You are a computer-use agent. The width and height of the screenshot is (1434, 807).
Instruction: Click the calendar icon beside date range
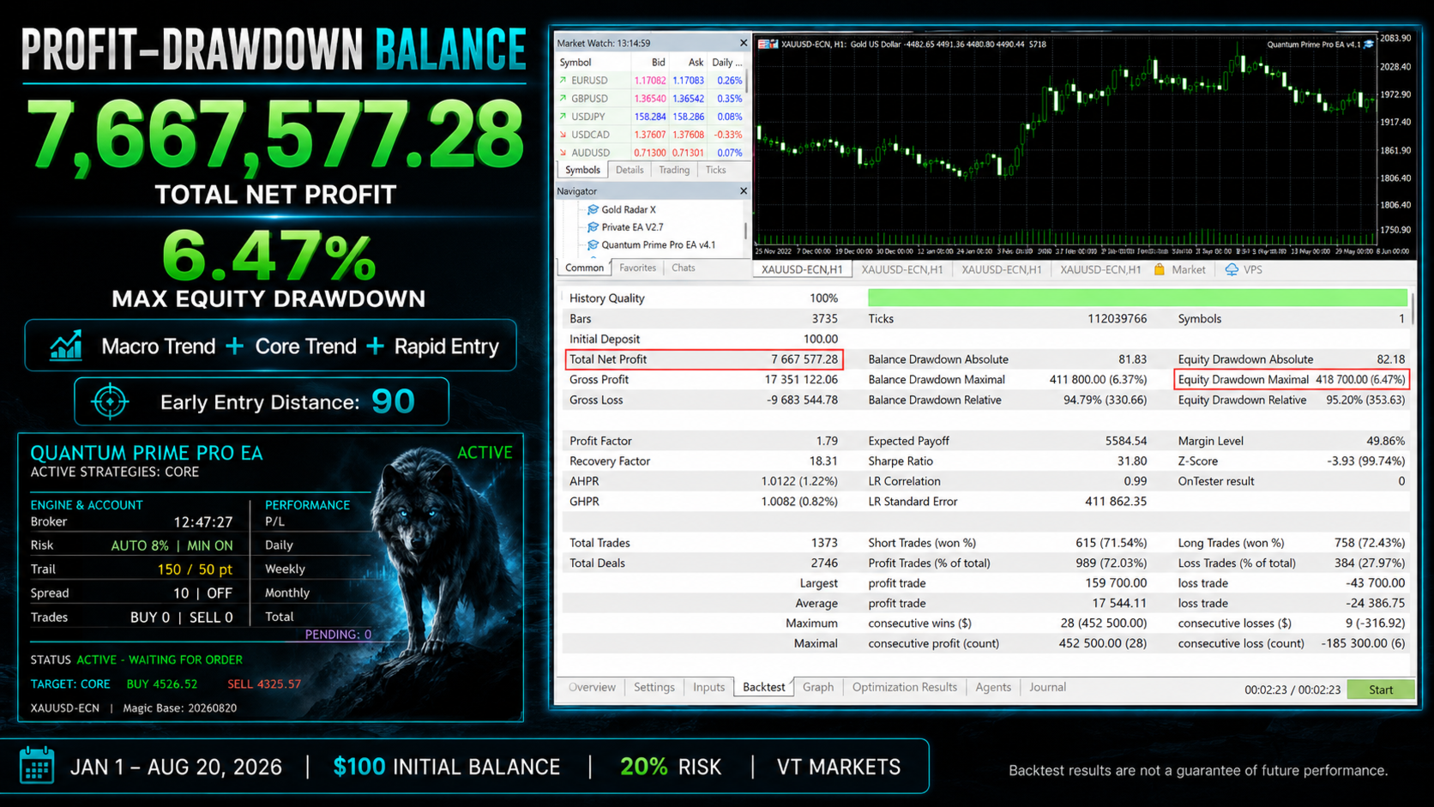coord(37,766)
